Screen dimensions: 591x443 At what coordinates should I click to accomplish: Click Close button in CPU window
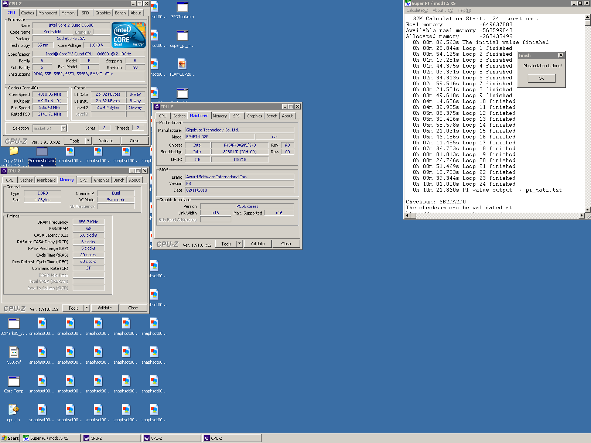tap(134, 141)
